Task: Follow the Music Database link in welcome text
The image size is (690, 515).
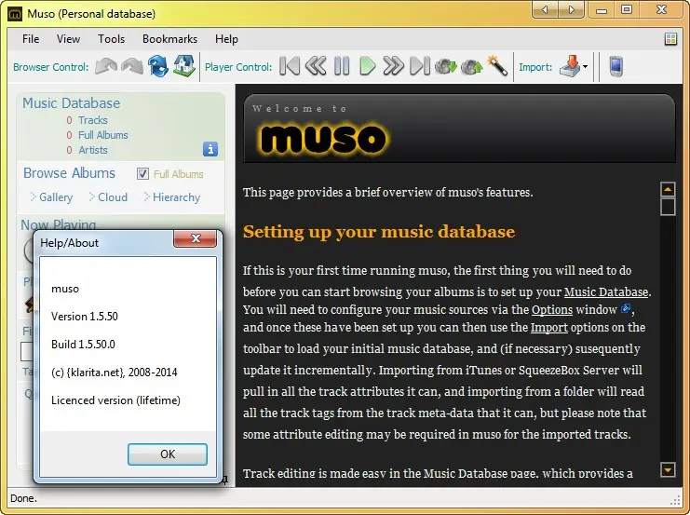Action: 606,291
